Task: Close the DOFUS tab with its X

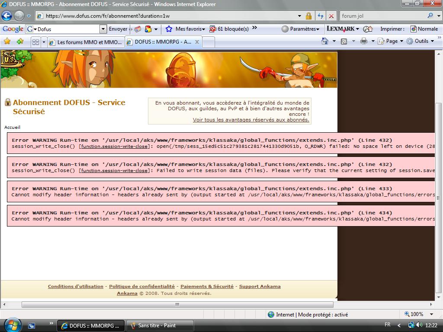Action: pyautogui.click(x=197, y=42)
